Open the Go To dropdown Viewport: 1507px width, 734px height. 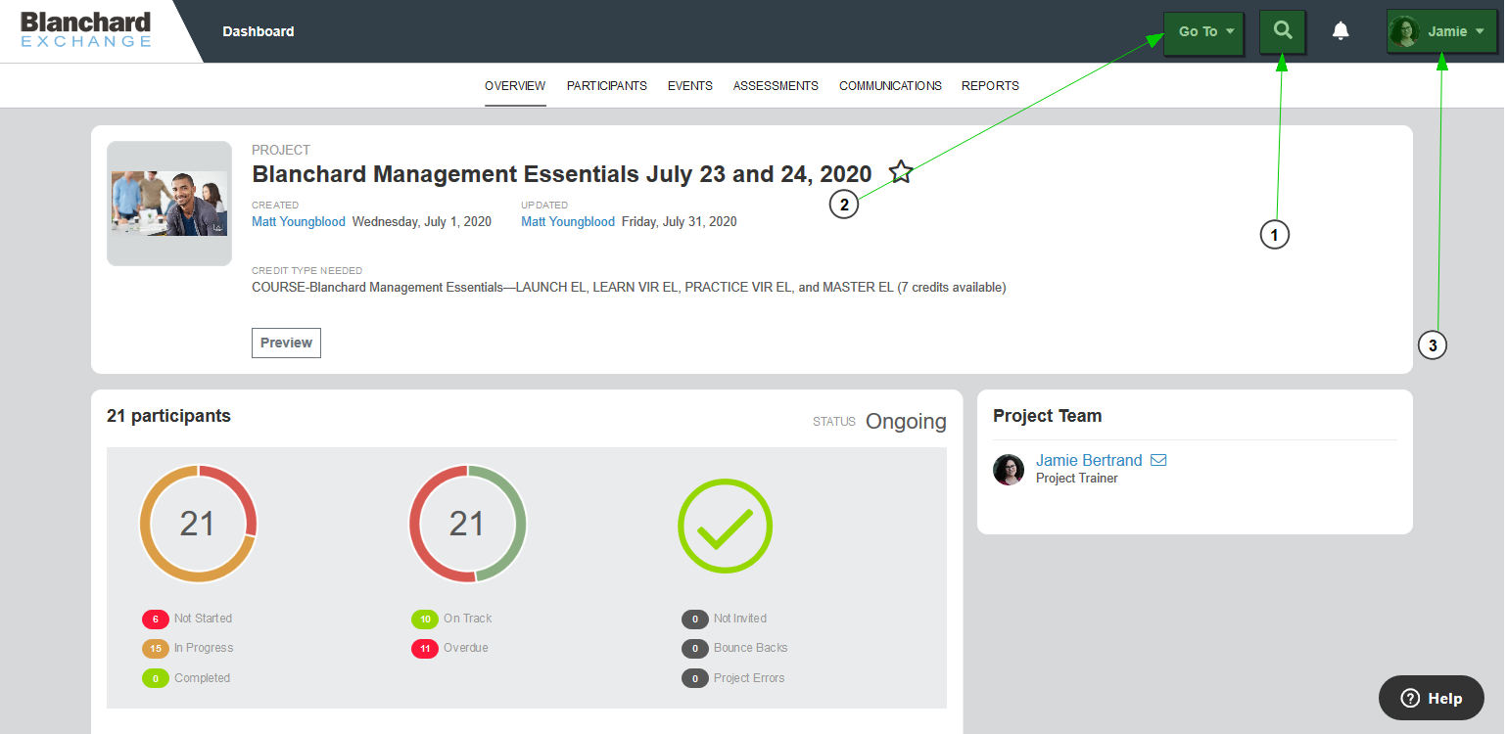(x=1203, y=31)
